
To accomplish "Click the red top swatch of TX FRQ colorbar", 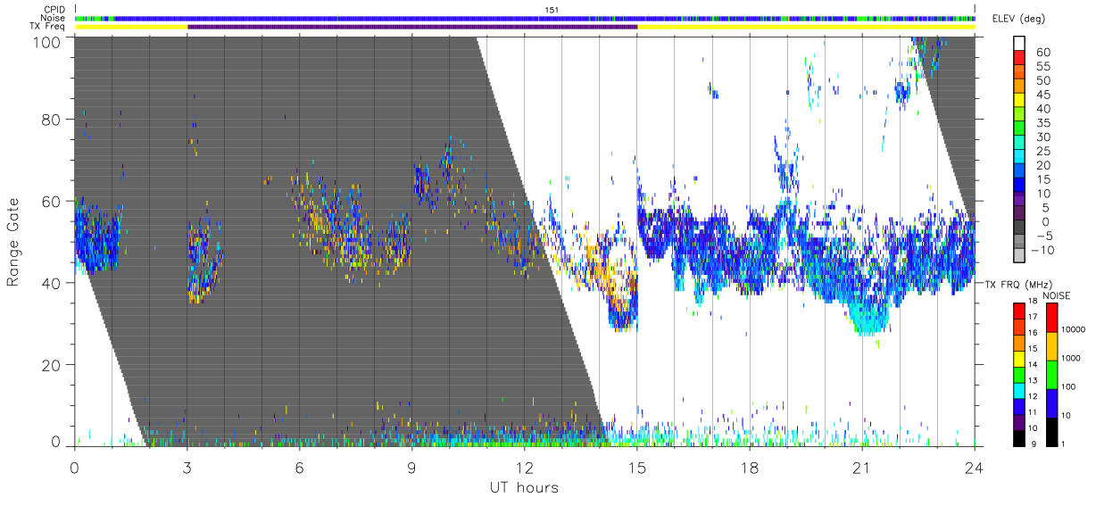I will click(1020, 311).
